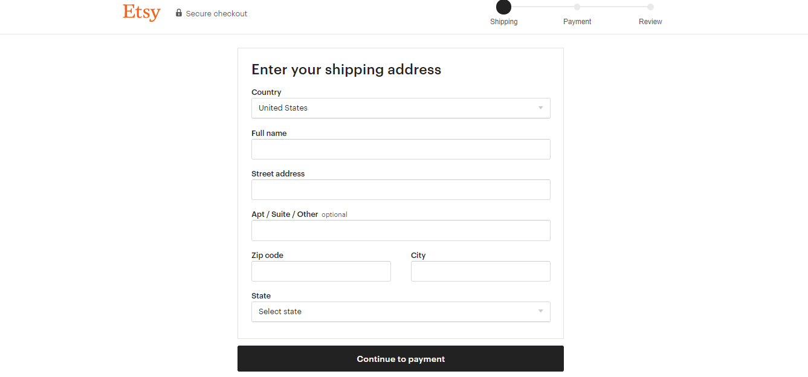
Task: Select the Shipping step circle
Action: [x=503, y=7]
